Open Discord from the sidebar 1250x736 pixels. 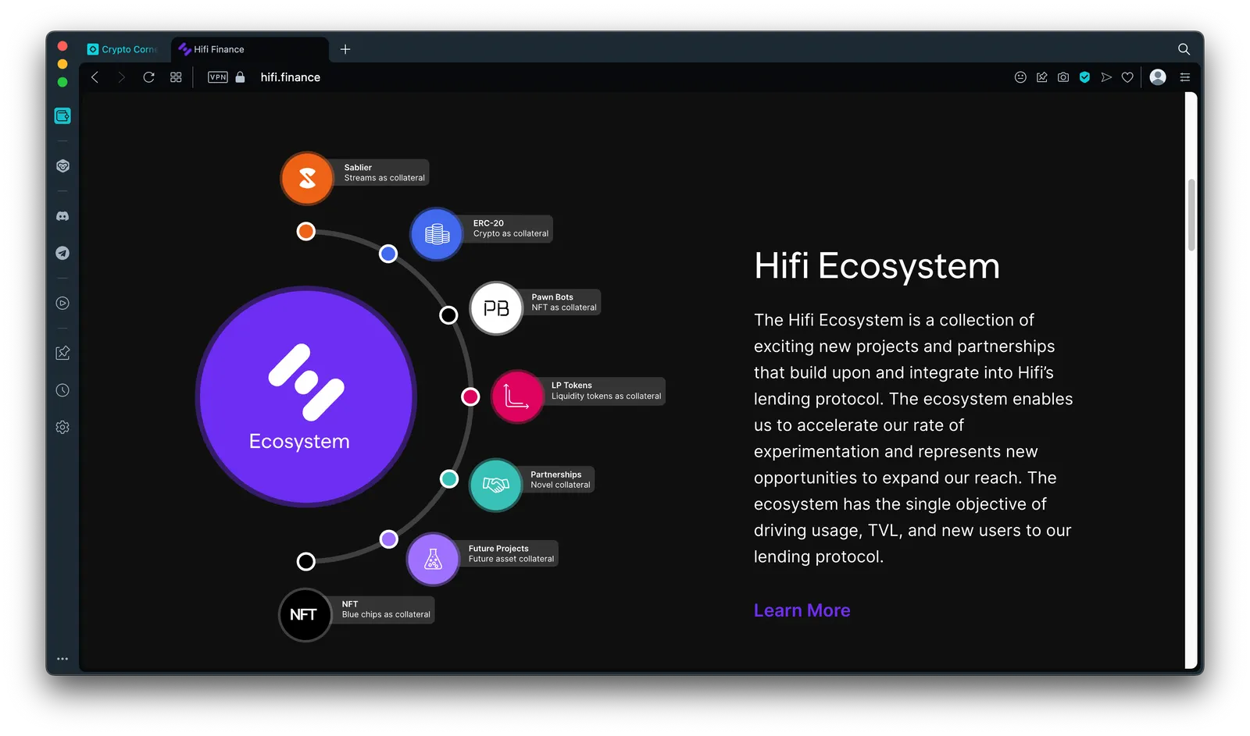coord(62,216)
